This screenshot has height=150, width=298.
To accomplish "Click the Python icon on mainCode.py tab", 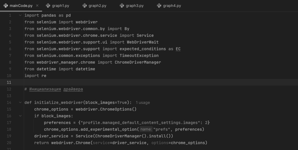I will tap(6, 6).
